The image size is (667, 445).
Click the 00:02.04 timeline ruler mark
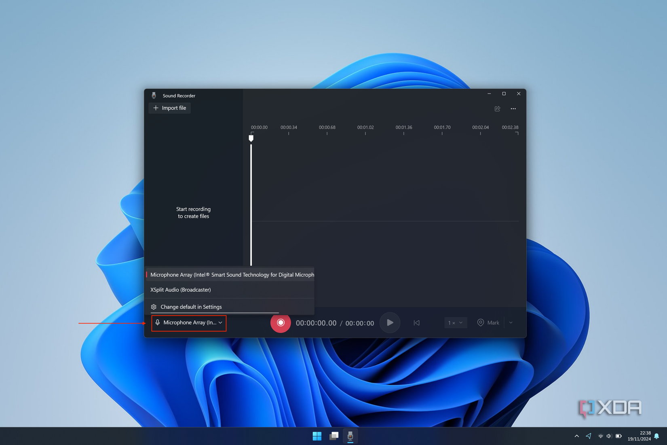click(480, 127)
